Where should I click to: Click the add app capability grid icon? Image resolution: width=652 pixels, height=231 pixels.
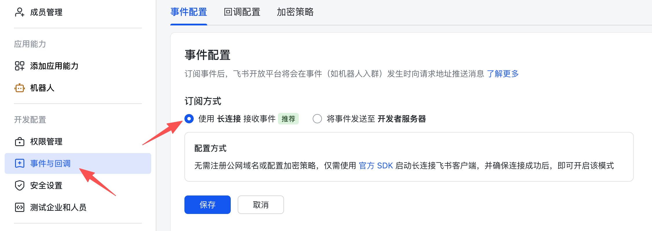click(19, 66)
